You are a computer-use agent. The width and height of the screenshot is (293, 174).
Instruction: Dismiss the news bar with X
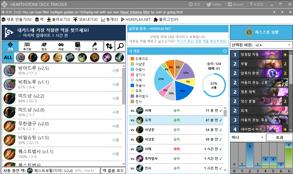tap(290, 12)
